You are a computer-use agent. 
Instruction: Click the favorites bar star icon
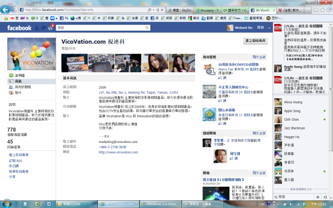tap(6, 19)
